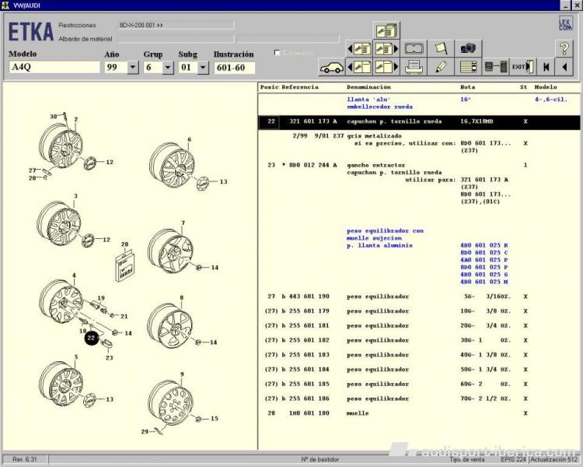This screenshot has width=583, height=467.
Task: Select part reference 8D0 012 244 A
Action: click(313, 165)
